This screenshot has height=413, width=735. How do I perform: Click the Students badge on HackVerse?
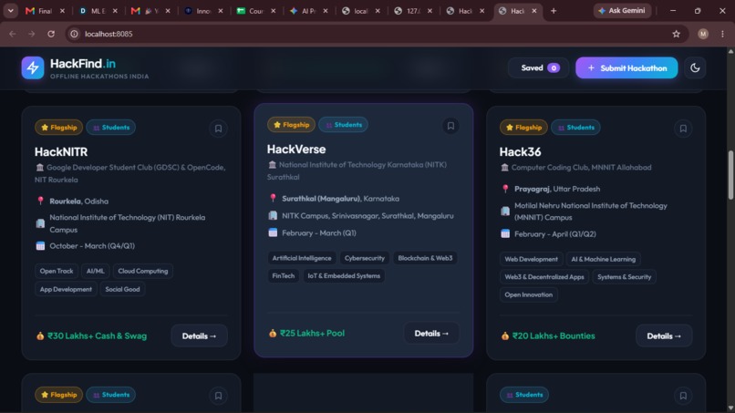[343, 125]
